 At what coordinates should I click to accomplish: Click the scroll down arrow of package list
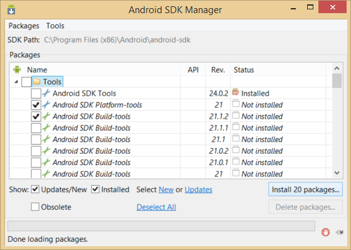click(x=337, y=172)
